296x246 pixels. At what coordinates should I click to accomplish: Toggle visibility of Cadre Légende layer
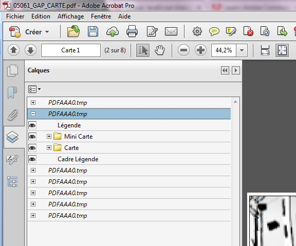32,159
